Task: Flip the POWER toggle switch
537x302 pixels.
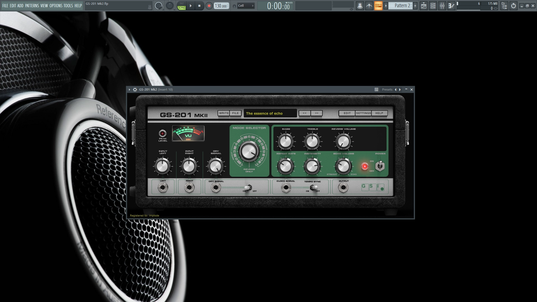Action: pyautogui.click(x=380, y=166)
